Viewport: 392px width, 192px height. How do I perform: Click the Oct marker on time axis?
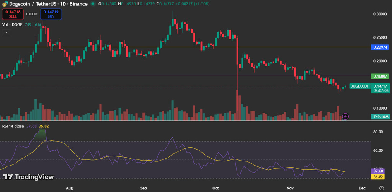[216, 188]
